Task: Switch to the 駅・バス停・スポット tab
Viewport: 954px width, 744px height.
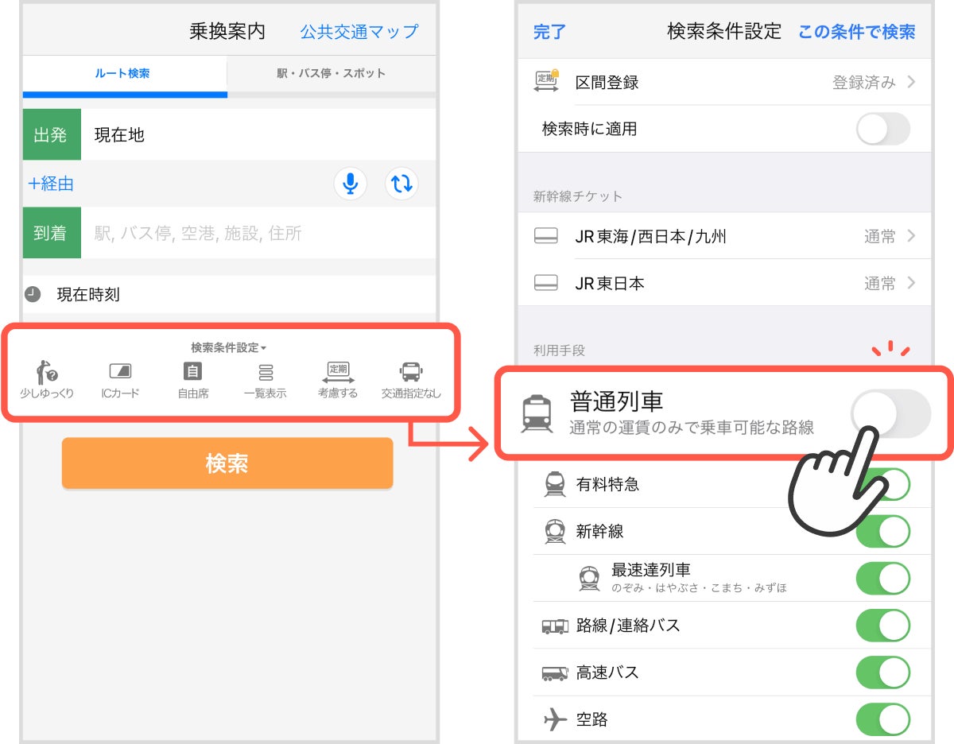Action: [332, 73]
